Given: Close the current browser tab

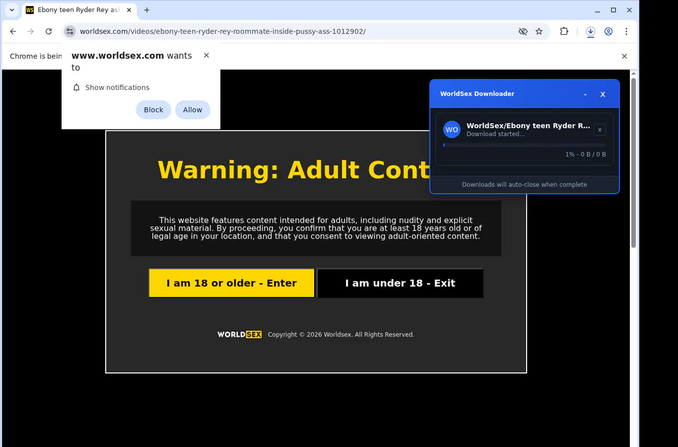Looking at the screenshot, I should pos(128,10).
